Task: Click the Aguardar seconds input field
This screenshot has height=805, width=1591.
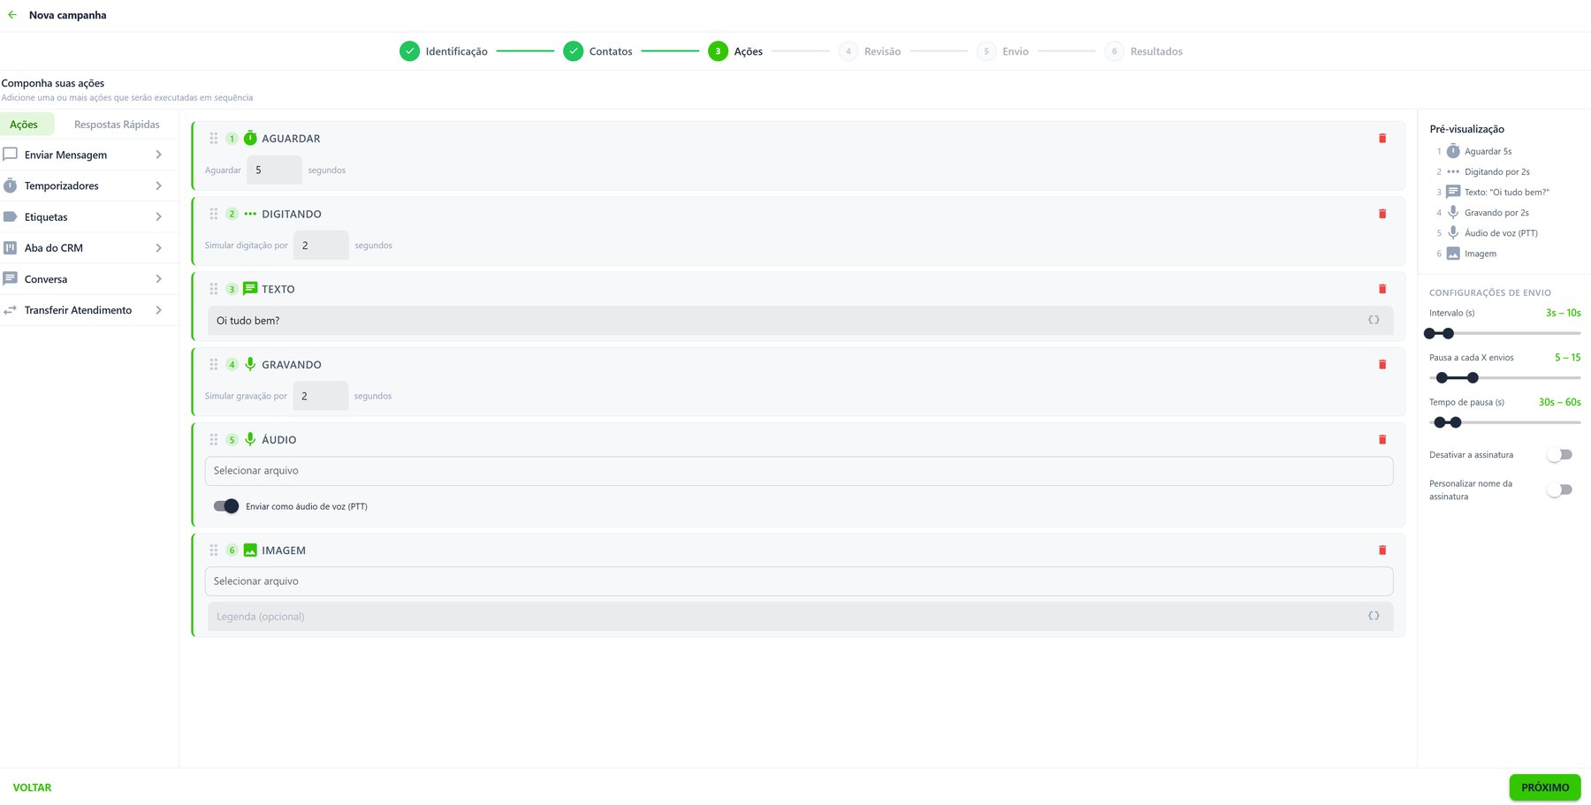Action: click(274, 170)
